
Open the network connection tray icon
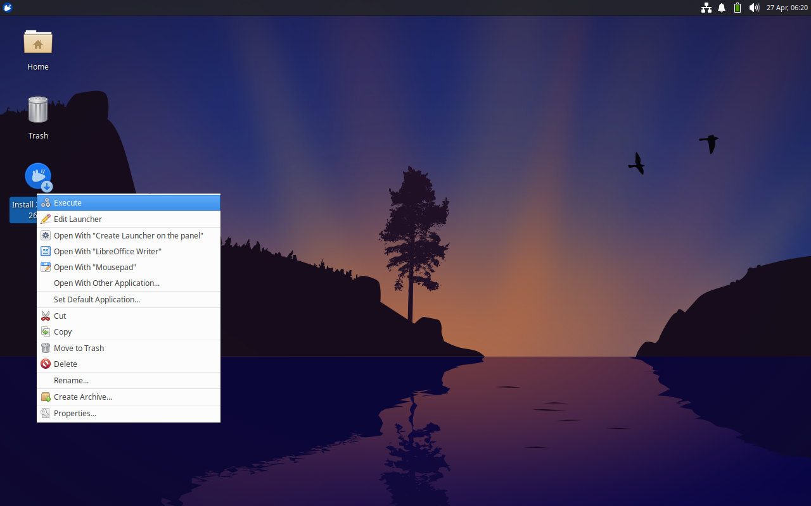(x=706, y=8)
